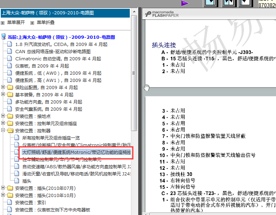
Task: Expand the 保险丝配置 folder node
Action: pos(3,87)
